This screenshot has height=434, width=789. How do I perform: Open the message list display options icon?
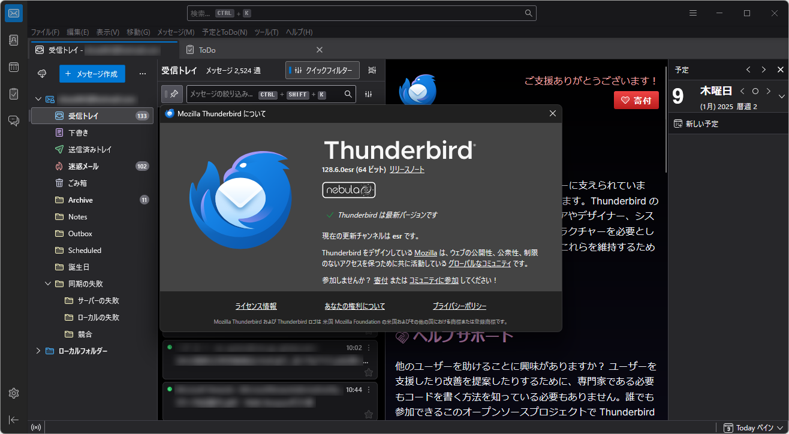coord(372,70)
